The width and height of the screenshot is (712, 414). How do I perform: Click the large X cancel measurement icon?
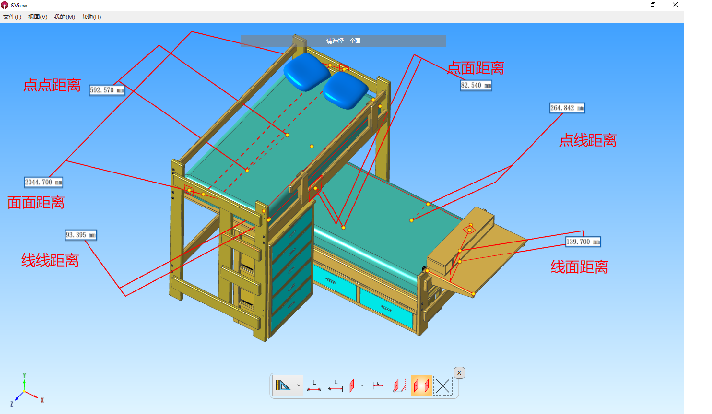[x=443, y=386]
